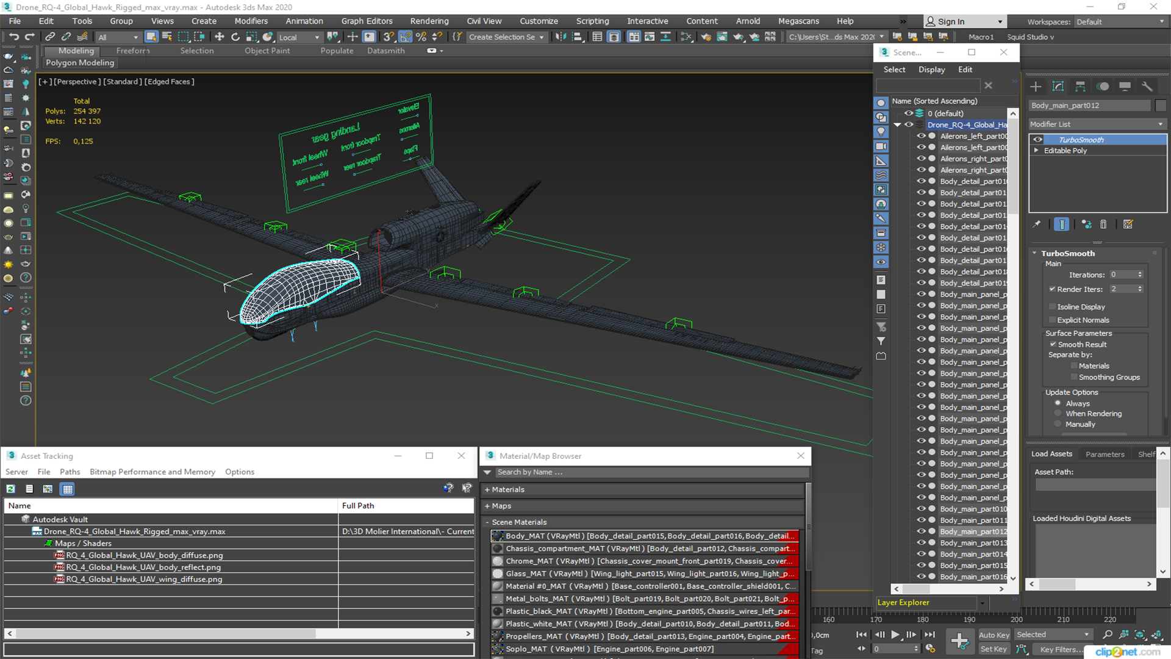Collapse the TurboSmooth rollout

1034,253
